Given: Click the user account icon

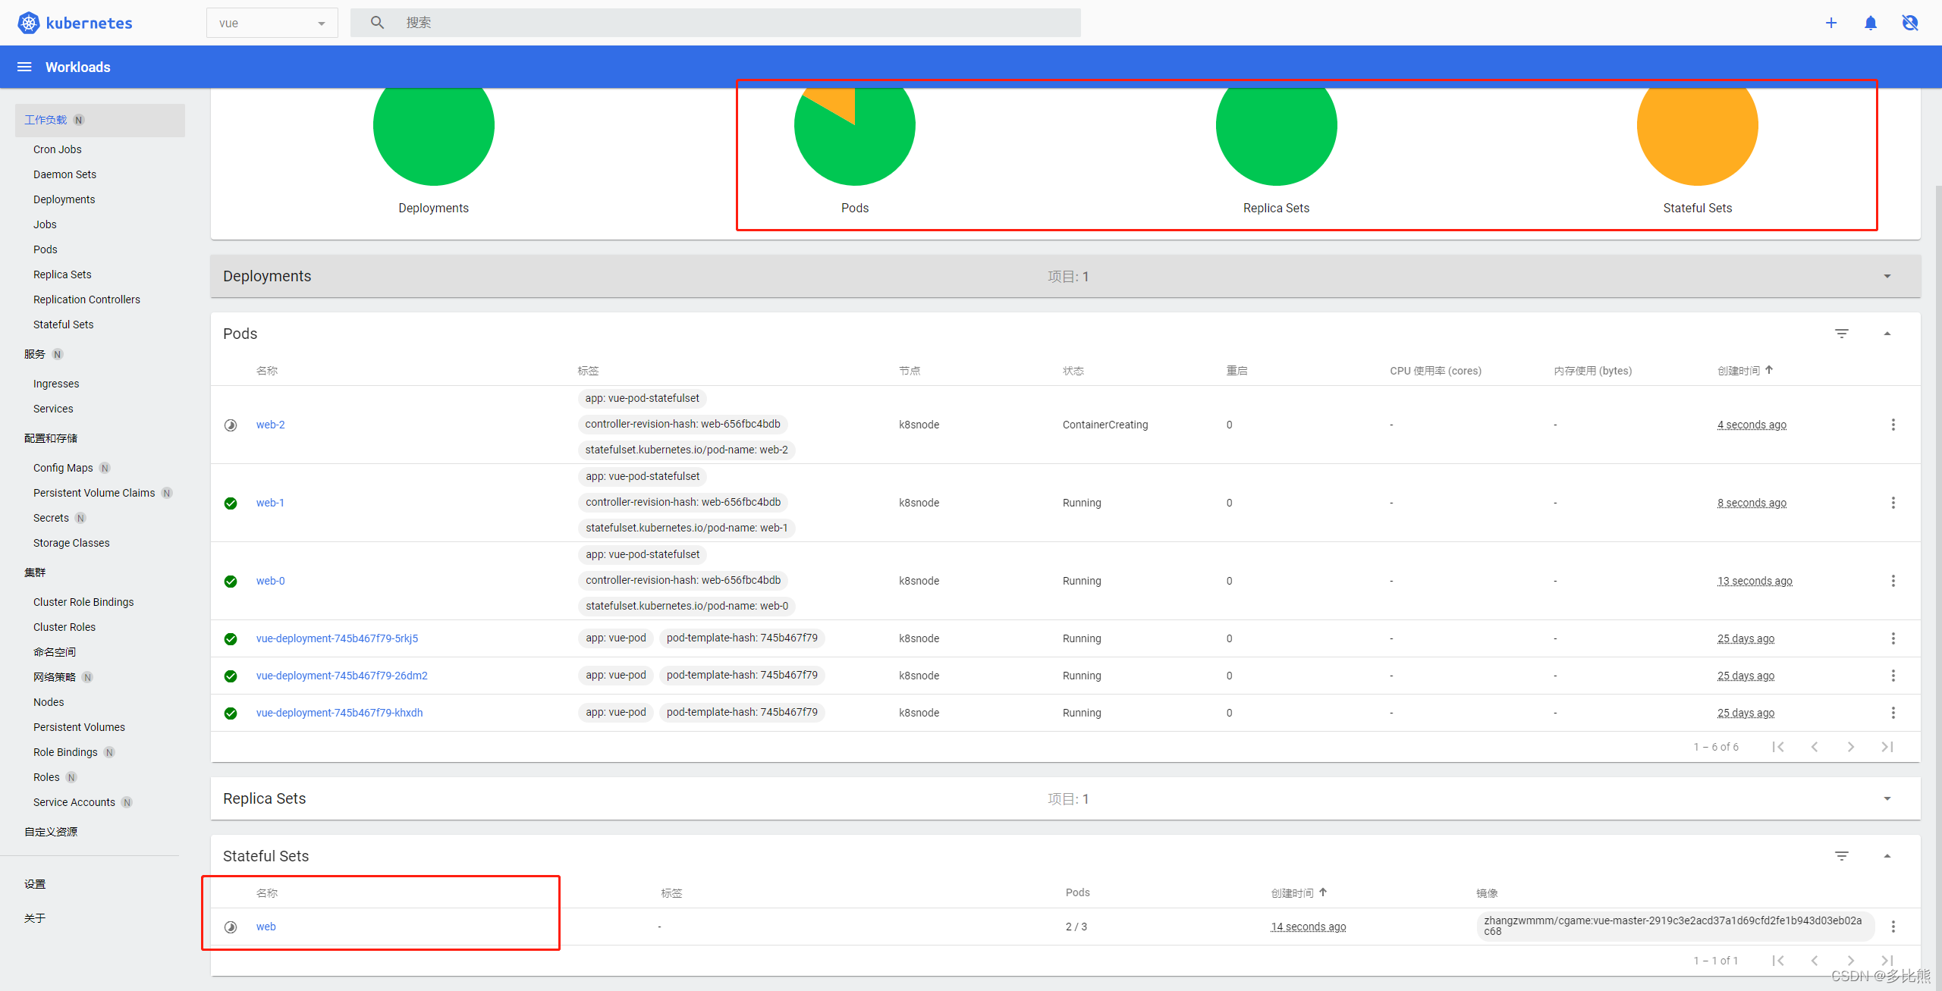Looking at the screenshot, I should (1910, 23).
